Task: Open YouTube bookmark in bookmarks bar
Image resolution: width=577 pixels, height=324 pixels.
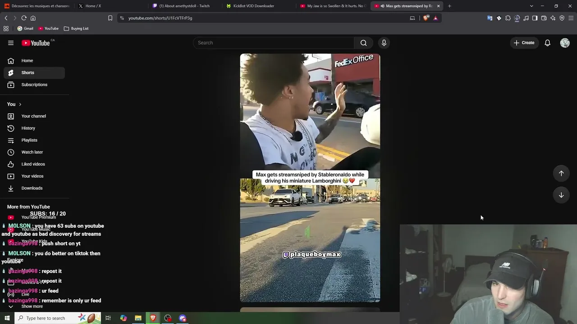Action: (48, 28)
